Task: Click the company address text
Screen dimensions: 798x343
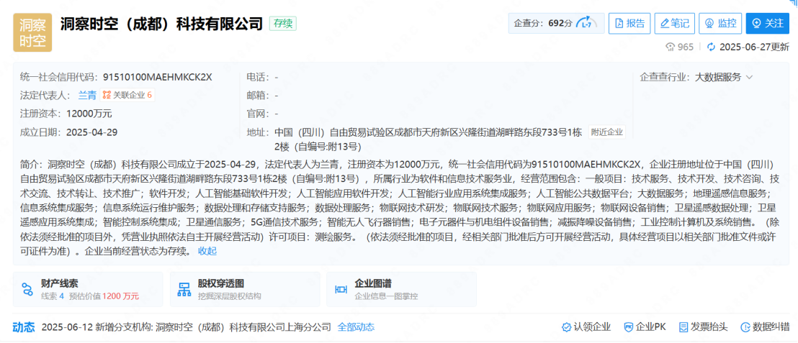Action: pos(429,140)
